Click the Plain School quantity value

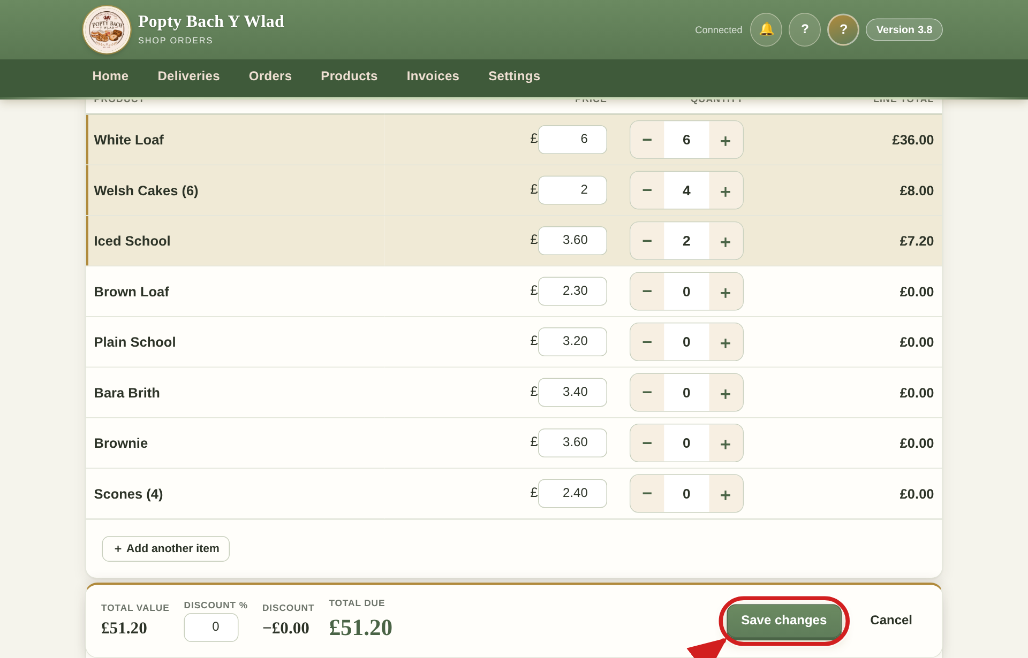click(686, 342)
